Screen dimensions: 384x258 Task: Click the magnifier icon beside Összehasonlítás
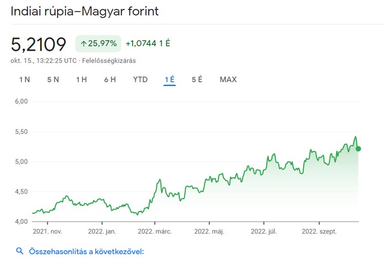pos(20,251)
